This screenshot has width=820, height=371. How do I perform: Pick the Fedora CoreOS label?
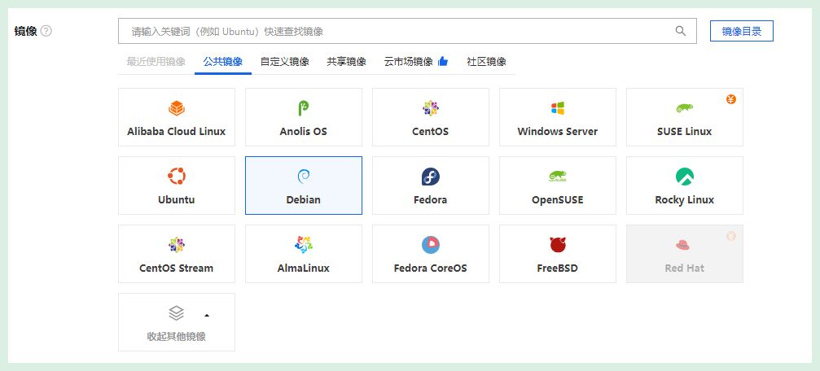tap(431, 268)
